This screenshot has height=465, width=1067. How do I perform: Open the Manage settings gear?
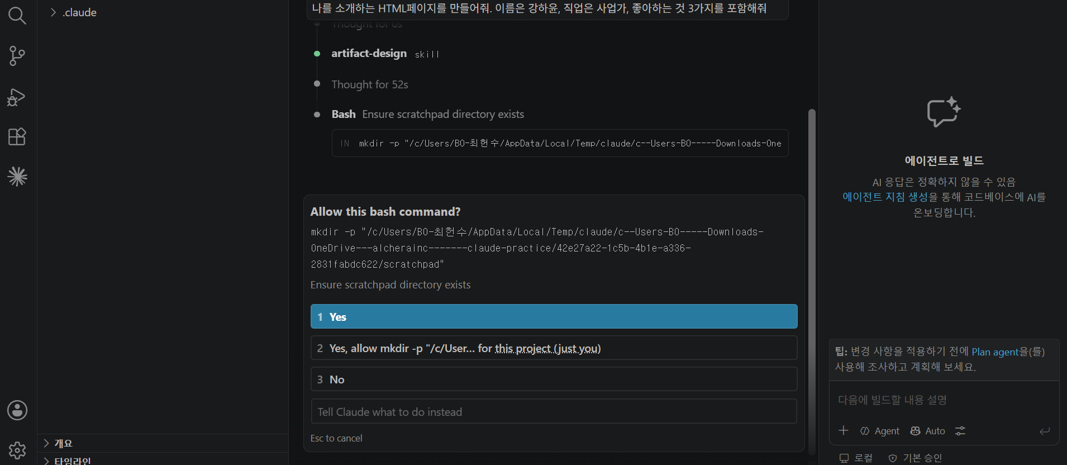coord(17,450)
